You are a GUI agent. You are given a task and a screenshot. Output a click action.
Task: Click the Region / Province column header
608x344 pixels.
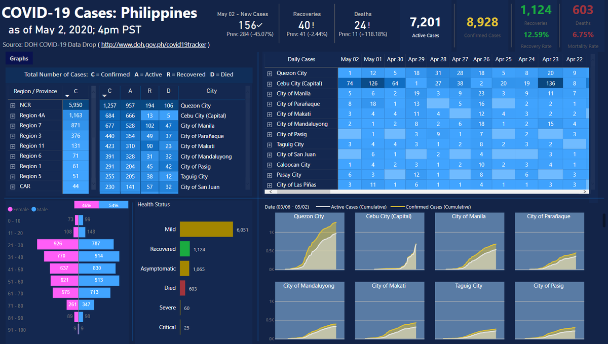35,91
